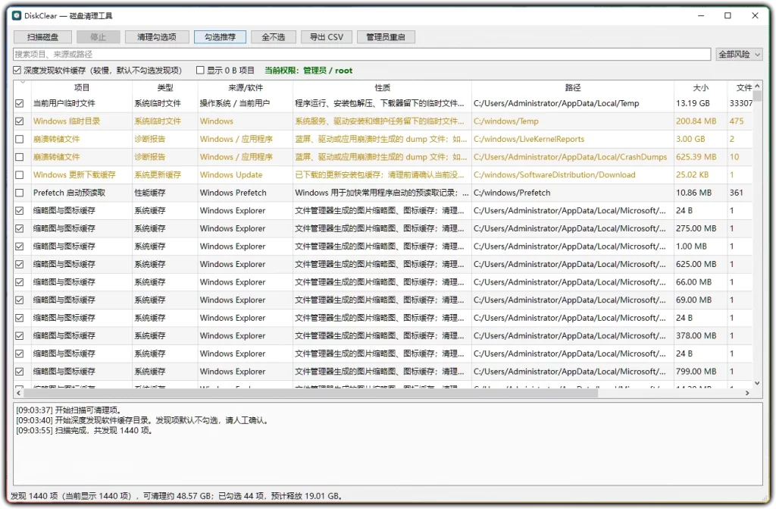Uncheck the 275.00 MB thumbnail cache row

click(x=19, y=228)
